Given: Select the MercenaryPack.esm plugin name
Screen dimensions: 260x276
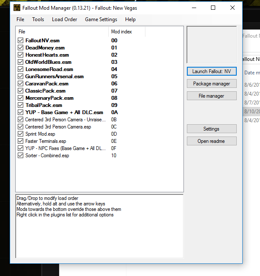Looking at the screenshot, I should point(49,98).
